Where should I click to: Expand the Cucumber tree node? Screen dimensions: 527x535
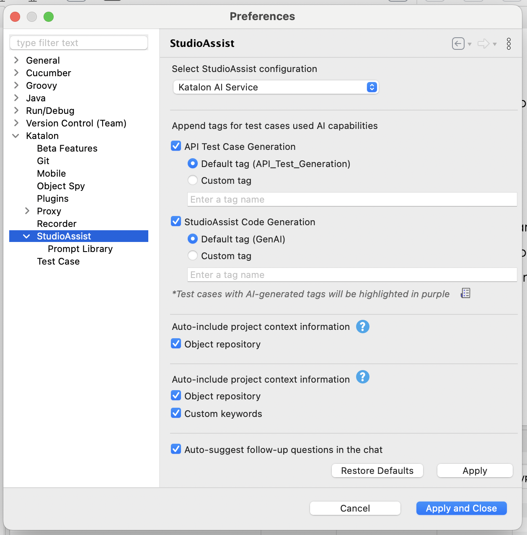click(16, 72)
